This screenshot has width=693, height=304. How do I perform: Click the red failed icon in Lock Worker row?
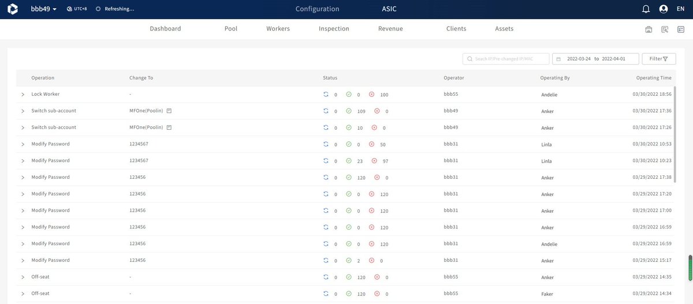pos(371,94)
